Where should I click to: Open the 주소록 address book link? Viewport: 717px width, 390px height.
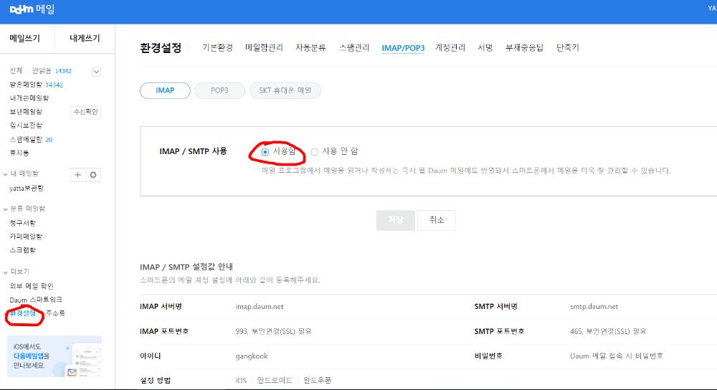pos(55,313)
